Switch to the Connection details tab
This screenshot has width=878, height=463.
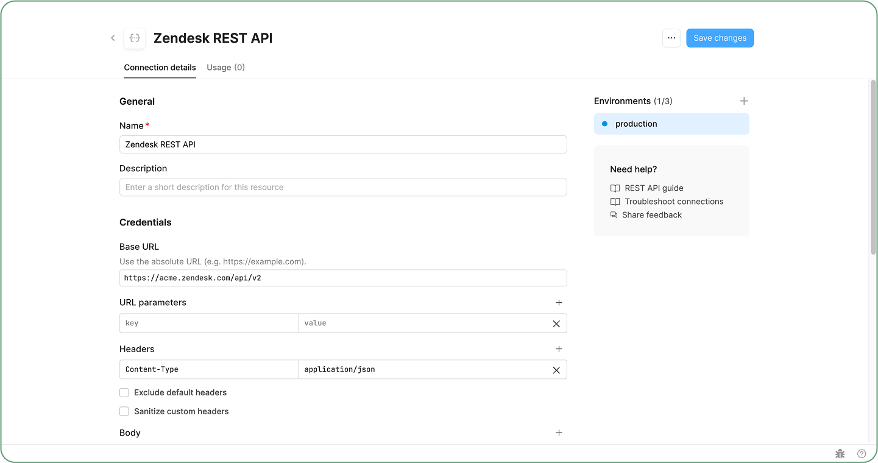coord(160,68)
